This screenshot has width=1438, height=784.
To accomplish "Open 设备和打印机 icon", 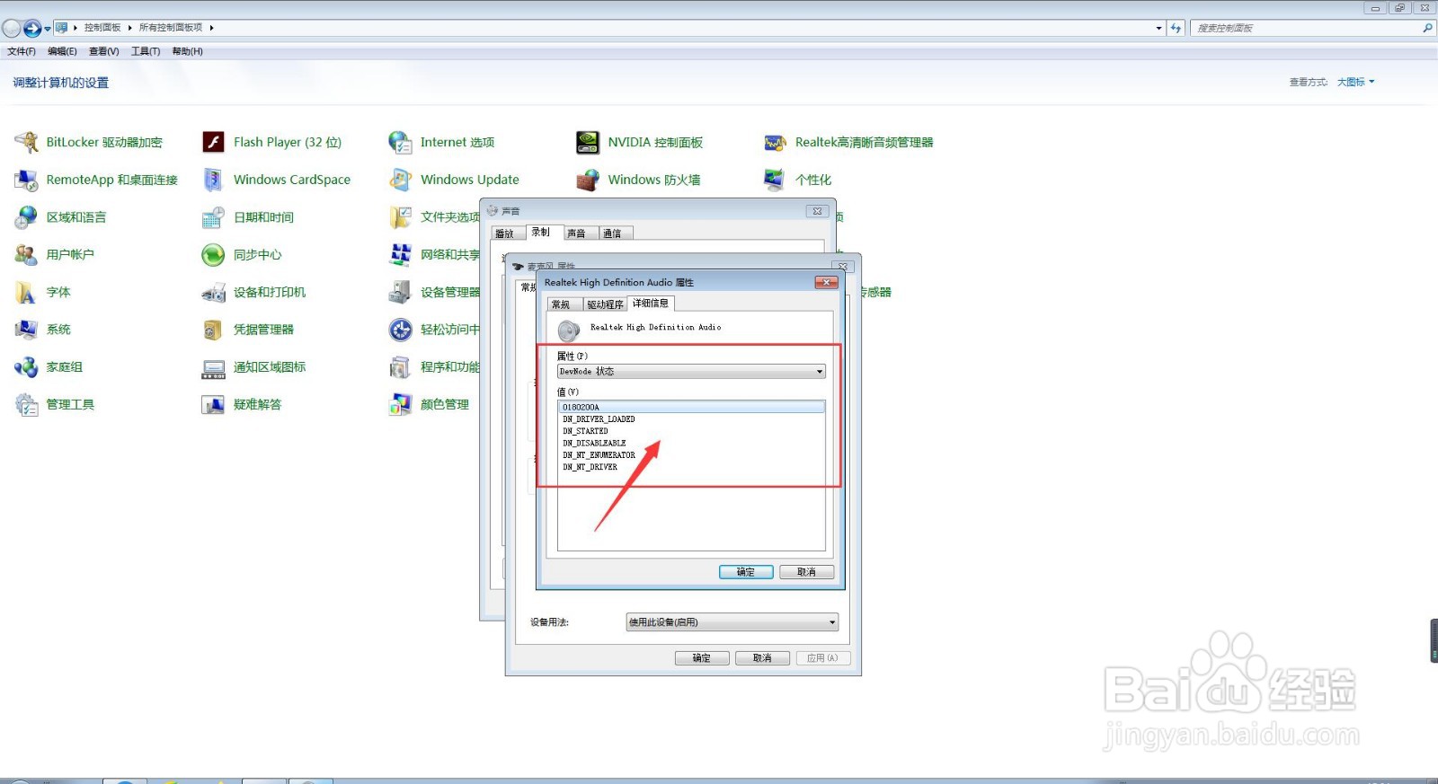I will pos(213,293).
